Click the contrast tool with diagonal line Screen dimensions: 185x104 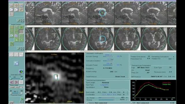click(16, 10)
